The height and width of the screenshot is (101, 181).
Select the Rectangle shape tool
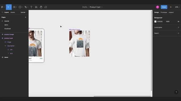point(20,7)
